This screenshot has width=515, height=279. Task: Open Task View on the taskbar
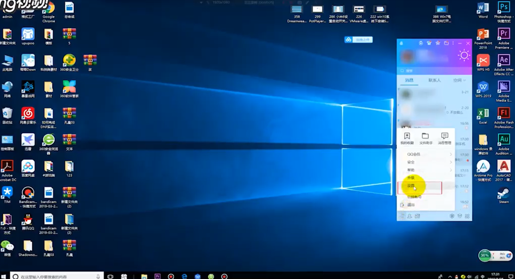tap(110, 276)
